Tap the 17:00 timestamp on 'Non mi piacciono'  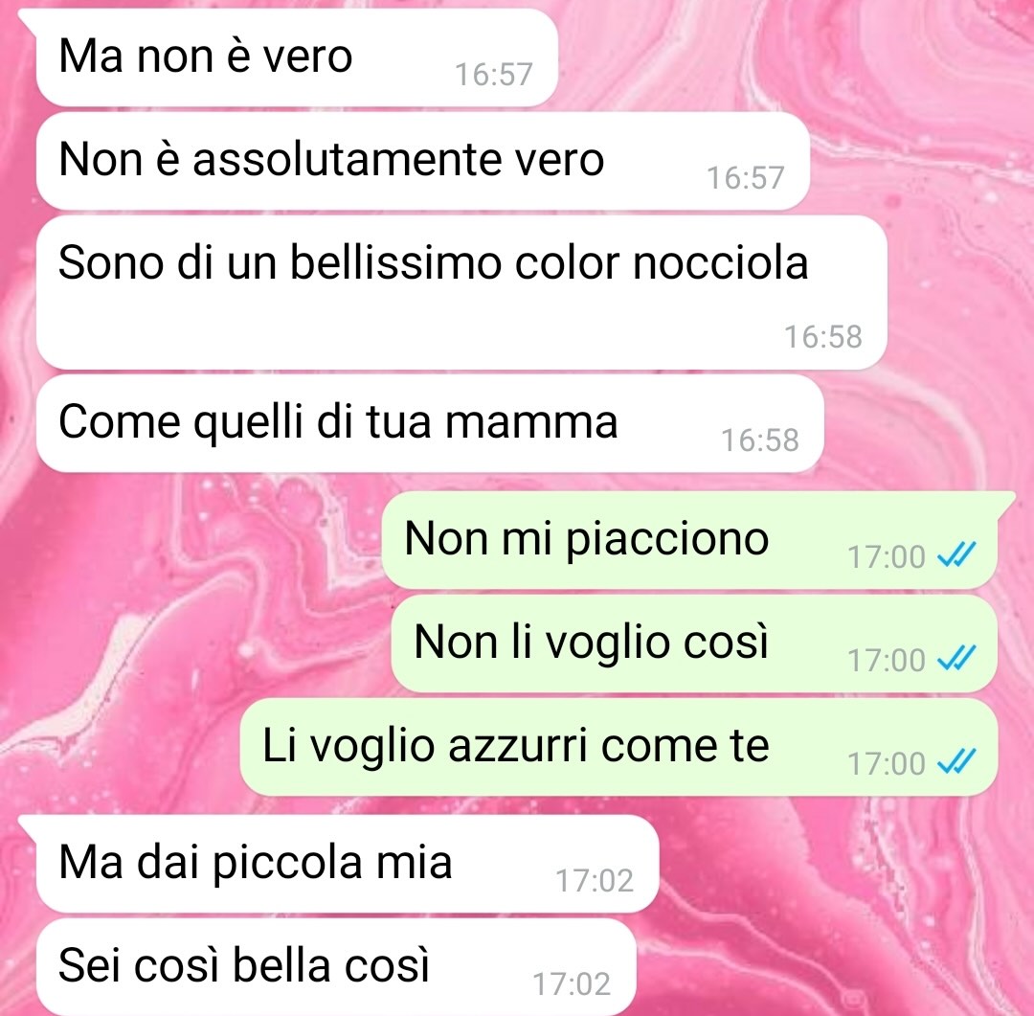coord(887,556)
